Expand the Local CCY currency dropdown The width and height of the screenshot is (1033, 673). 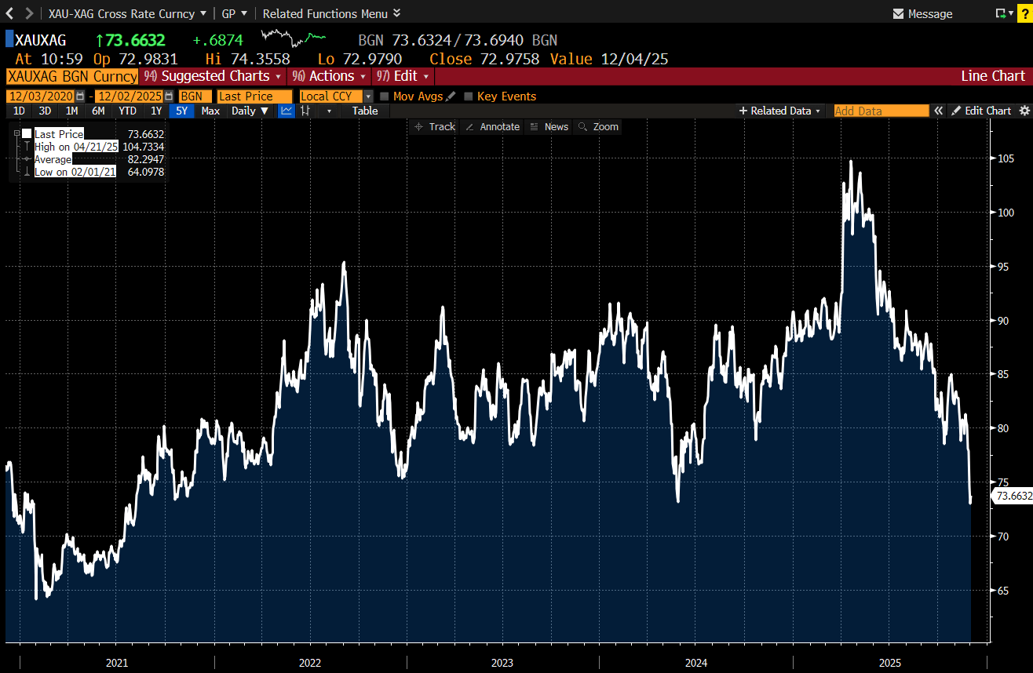(x=368, y=96)
